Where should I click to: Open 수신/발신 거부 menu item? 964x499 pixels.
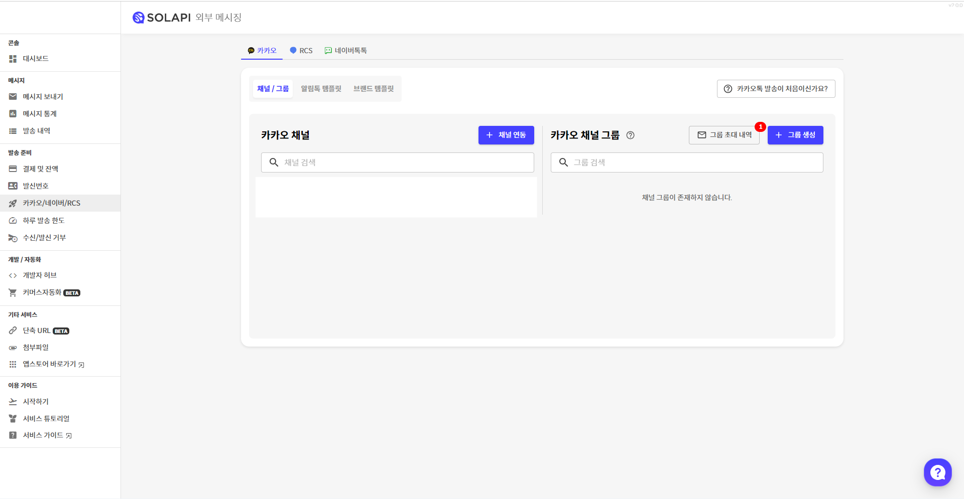pos(60,238)
